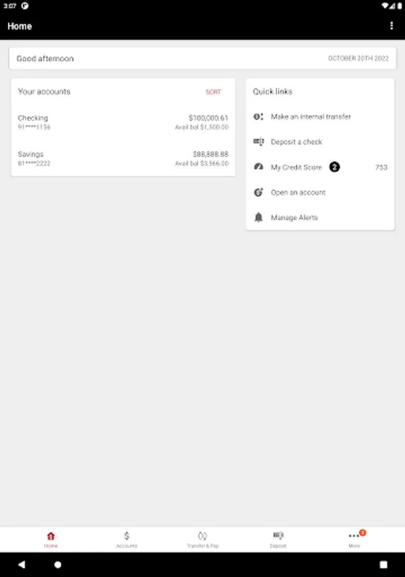Tap the internal transfer icon

point(258,117)
